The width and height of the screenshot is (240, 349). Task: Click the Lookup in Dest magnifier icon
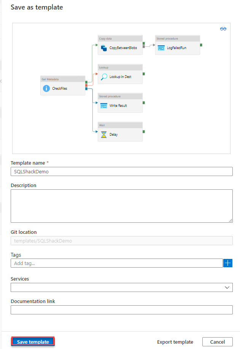pyautogui.click(x=103, y=77)
